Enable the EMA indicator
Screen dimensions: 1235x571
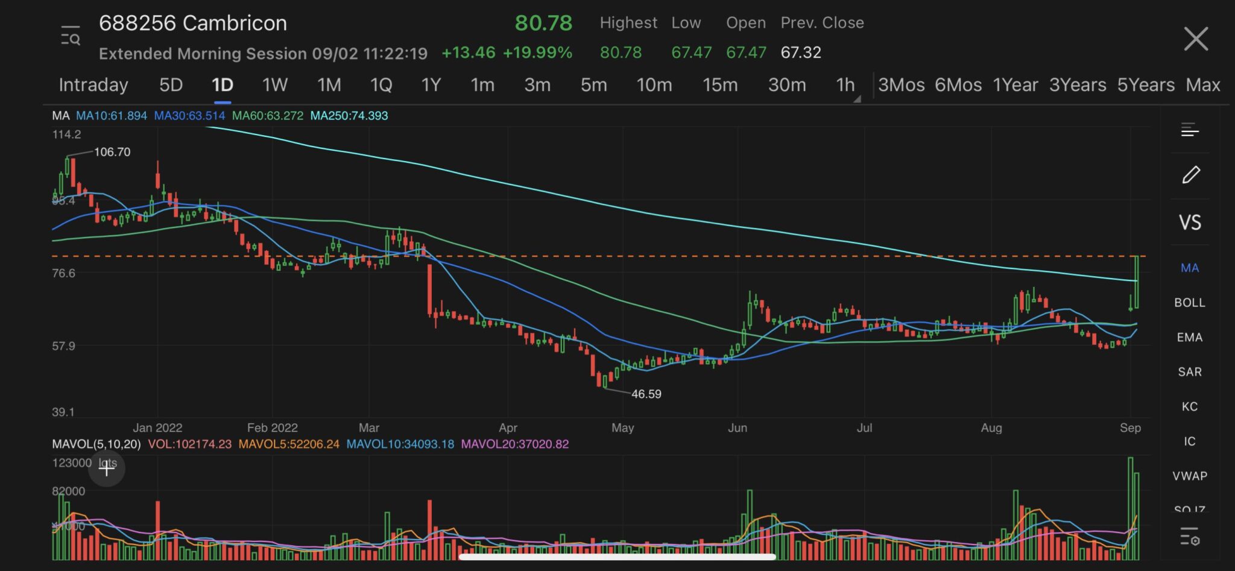tap(1189, 338)
